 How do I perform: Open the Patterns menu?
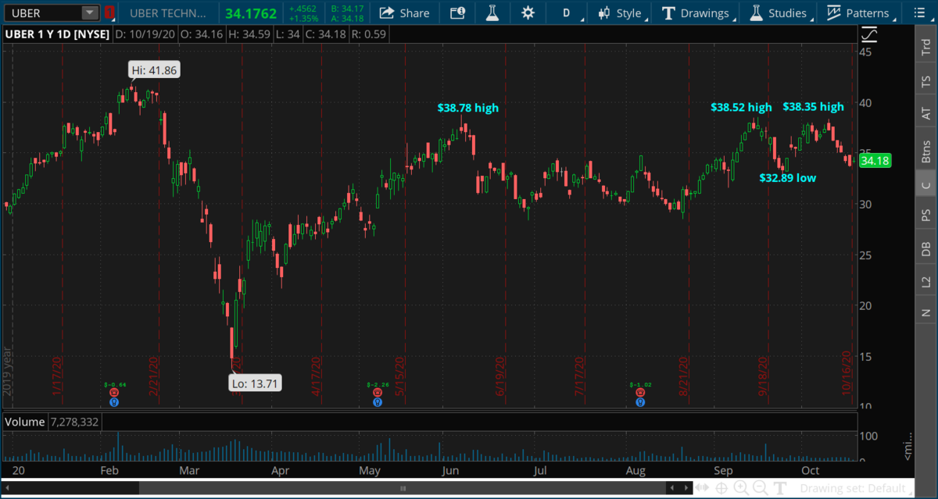click(x=858, y=13)
